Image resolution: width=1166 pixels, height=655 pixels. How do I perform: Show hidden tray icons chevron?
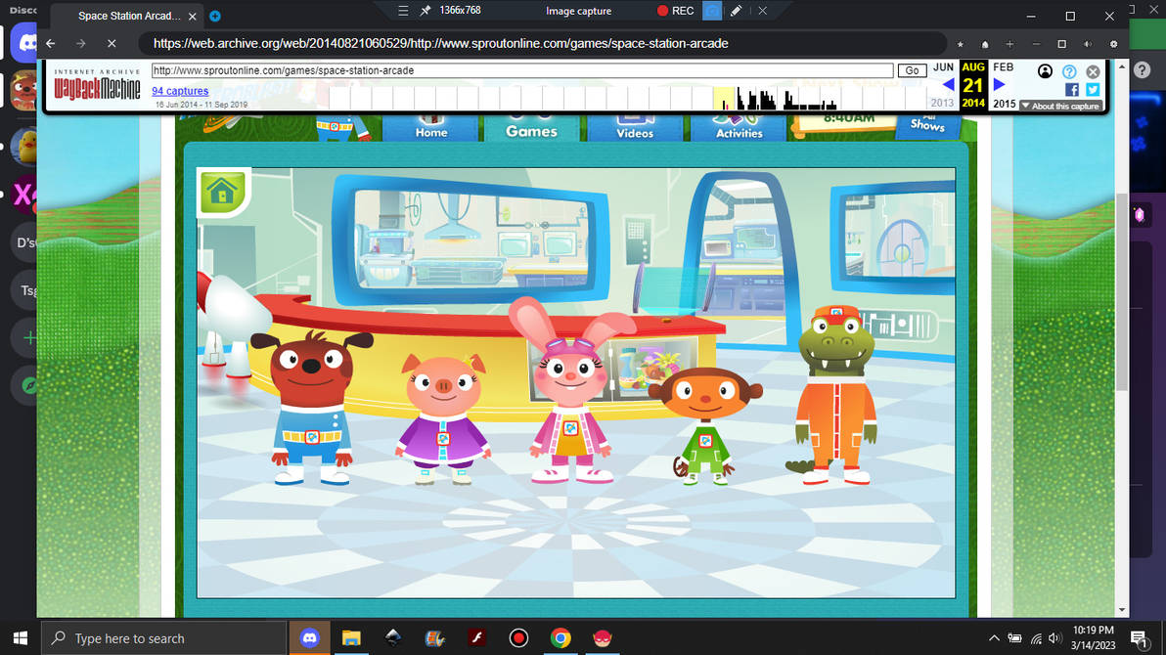tap(994, 638)
